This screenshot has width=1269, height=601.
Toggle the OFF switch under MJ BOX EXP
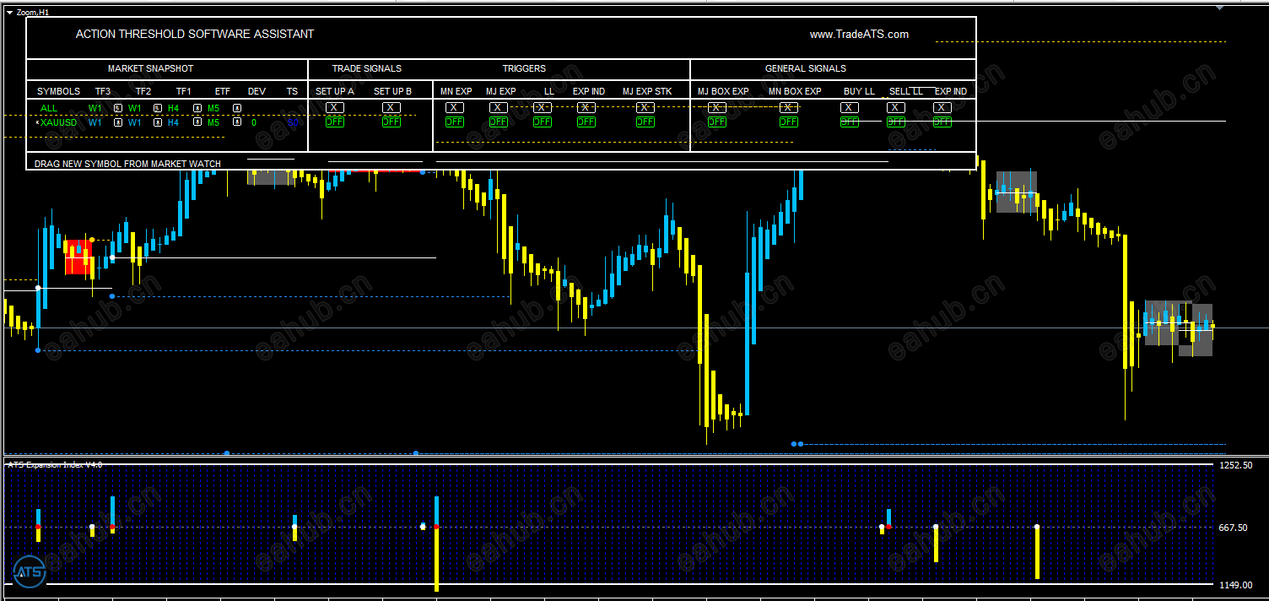pos(717,122)
